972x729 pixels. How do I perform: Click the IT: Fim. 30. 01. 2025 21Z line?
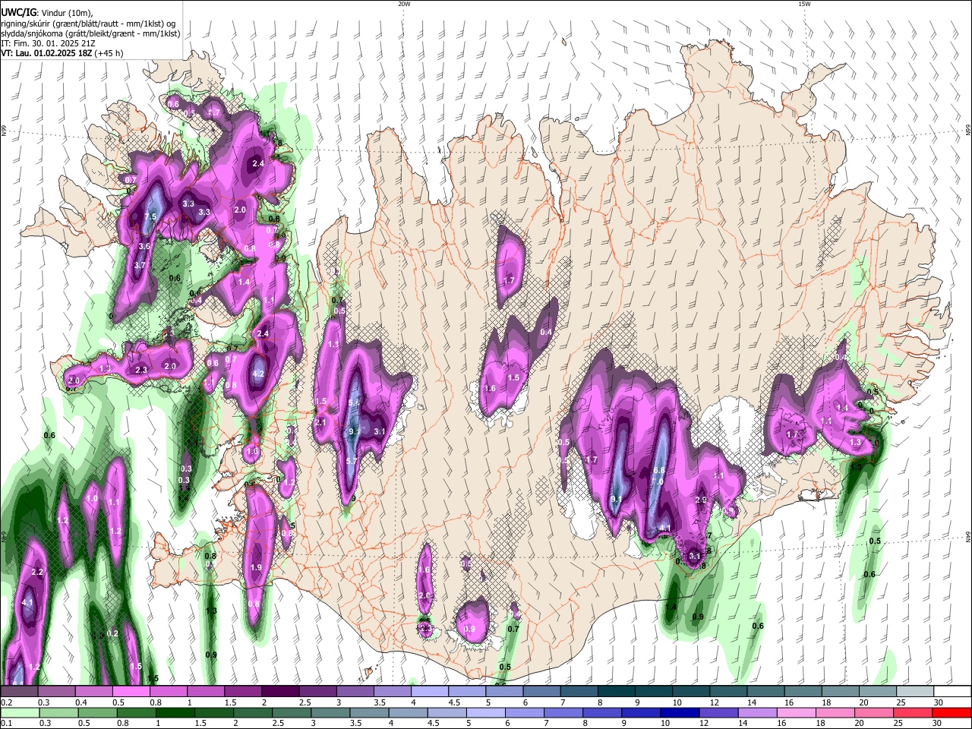48,43
